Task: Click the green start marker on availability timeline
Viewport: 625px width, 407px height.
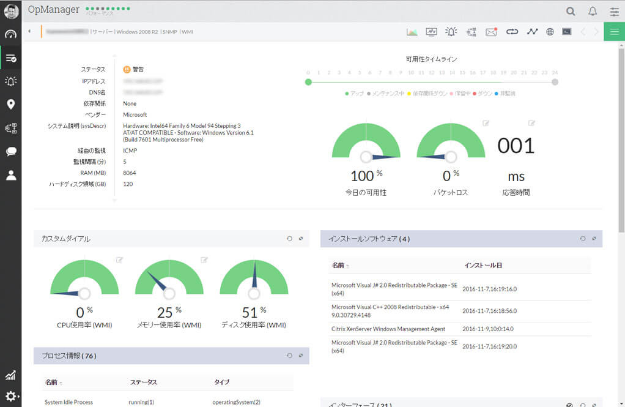Action: (x=308, y=82)
